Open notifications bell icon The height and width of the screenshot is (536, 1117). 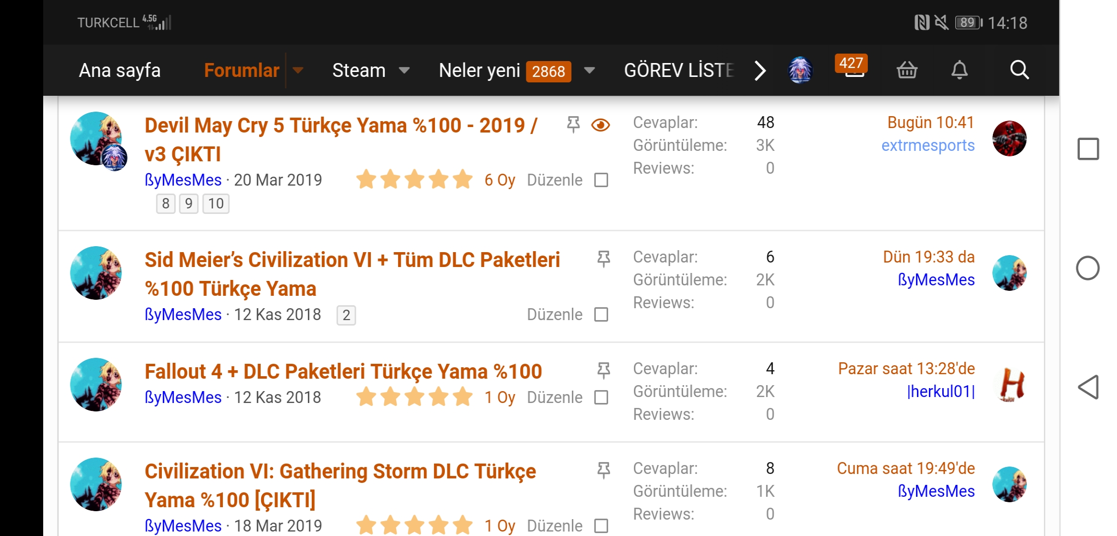pyautogui.click(x=959, y=70)
